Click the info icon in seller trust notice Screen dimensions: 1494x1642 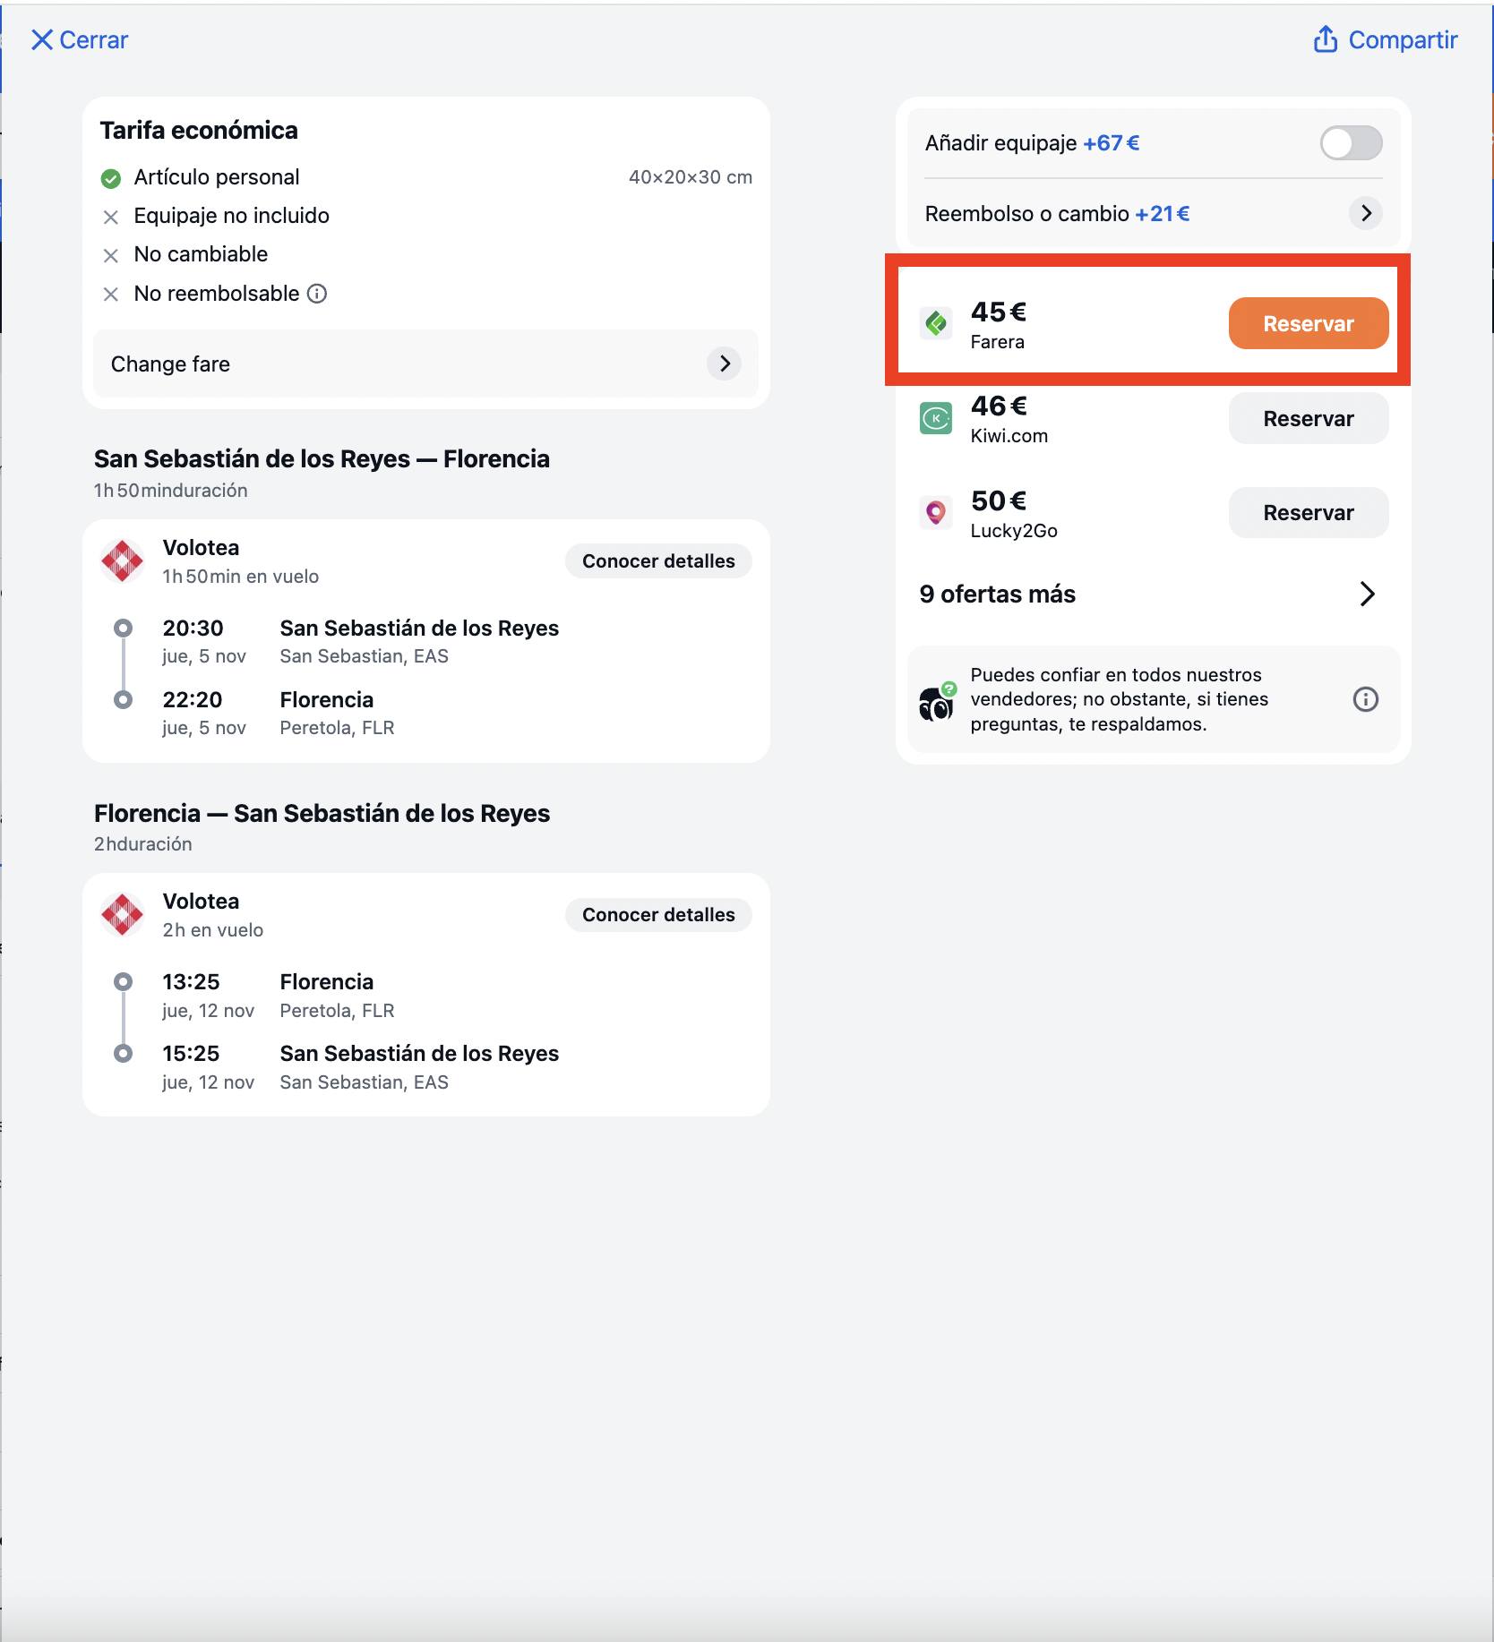1365,699
